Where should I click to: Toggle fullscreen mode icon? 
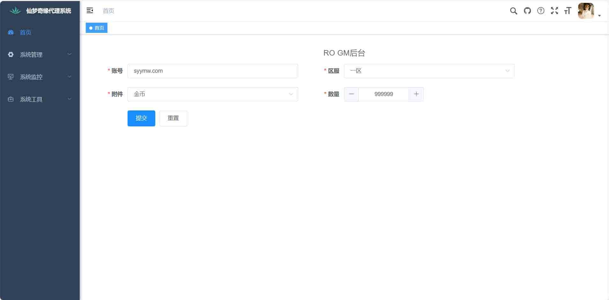554,11
